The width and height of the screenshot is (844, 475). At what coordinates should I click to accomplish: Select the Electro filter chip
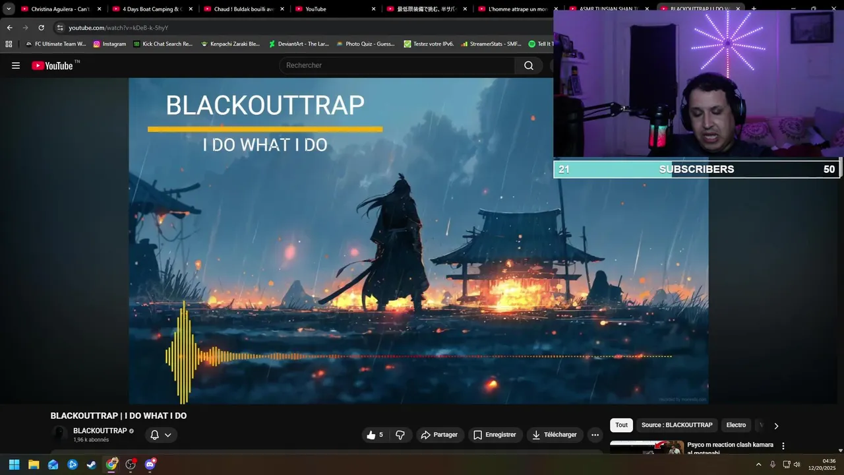pos(736,426)
